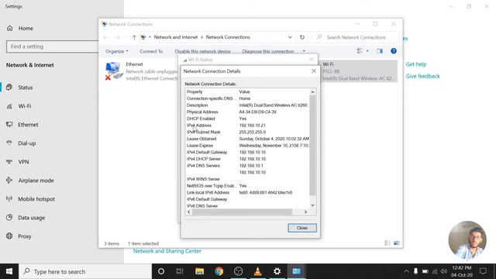Click Disable this network device
Screen dimensions: 496x279
click(202, 51)
